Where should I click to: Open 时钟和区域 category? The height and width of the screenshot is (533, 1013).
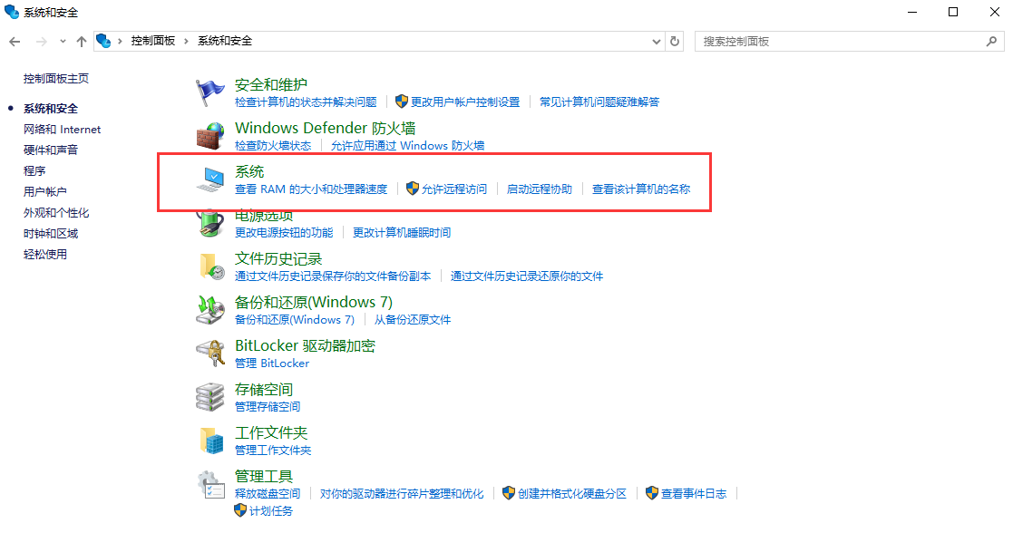point(51,233)
